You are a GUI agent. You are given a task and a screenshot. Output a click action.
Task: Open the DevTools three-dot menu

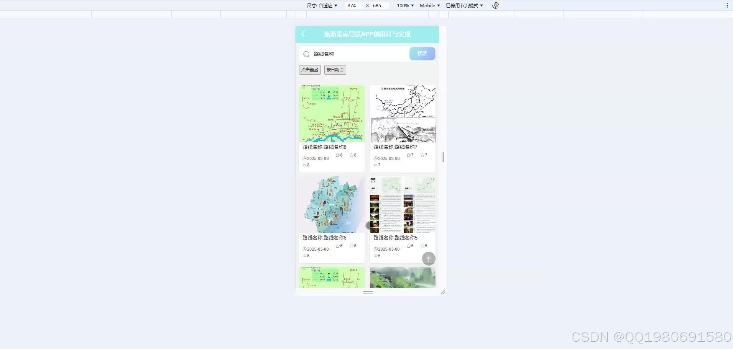[727, 5]
